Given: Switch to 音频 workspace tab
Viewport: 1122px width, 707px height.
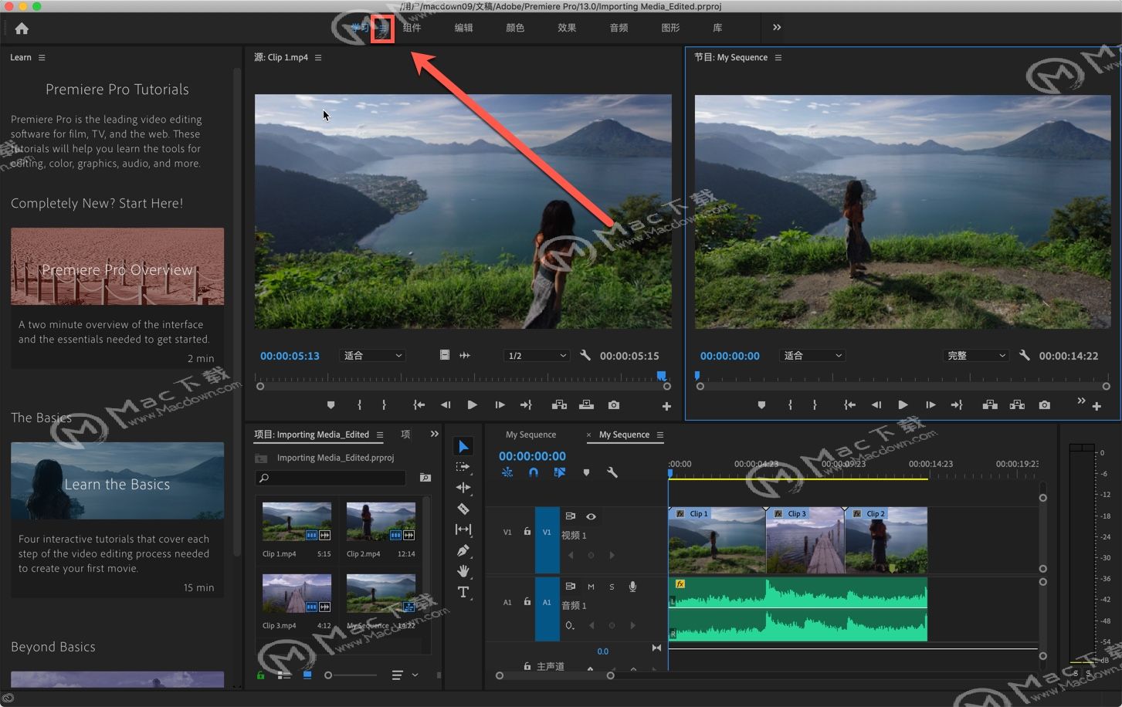Looking at the screenshot, I should point(619,28).
